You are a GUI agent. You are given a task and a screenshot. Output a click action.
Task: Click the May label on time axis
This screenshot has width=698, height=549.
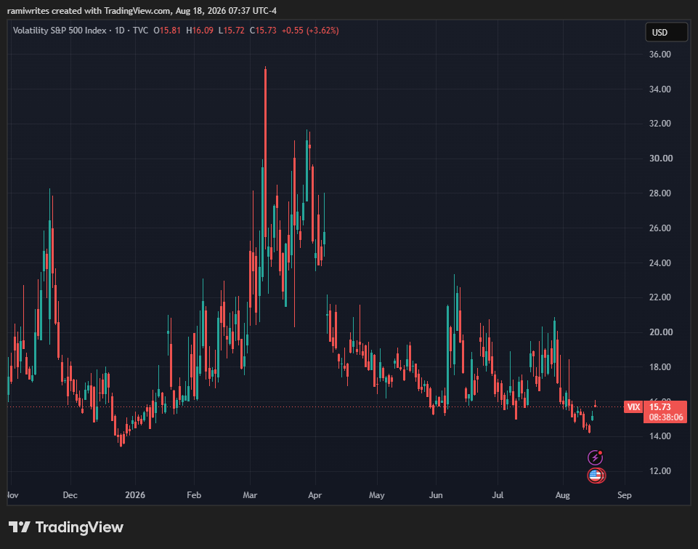[x=376, y=495]
